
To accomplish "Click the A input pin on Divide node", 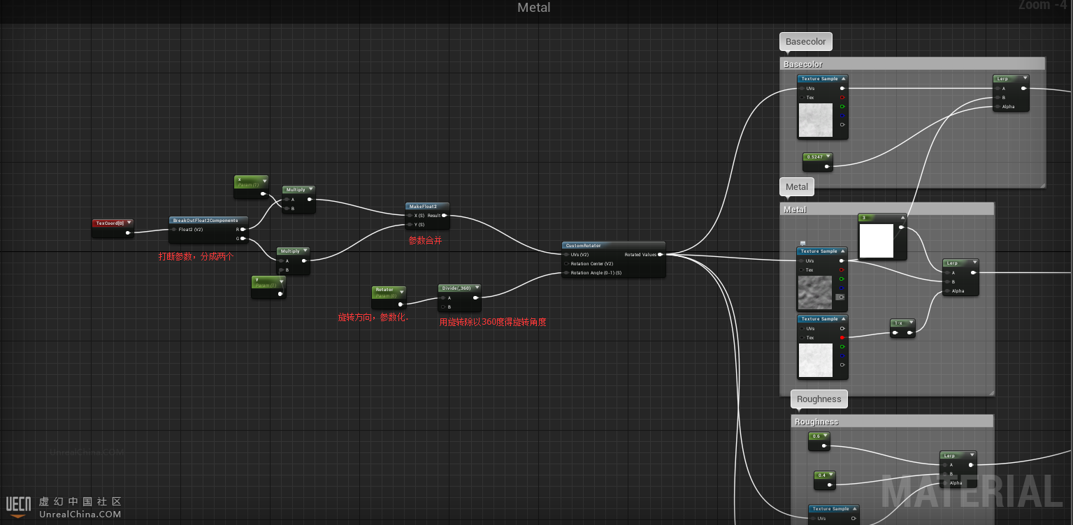I will tap(443, 298).
